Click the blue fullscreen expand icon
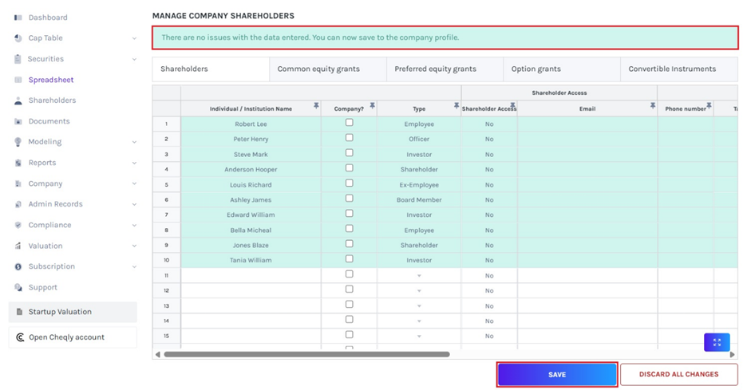 [716, 342]
